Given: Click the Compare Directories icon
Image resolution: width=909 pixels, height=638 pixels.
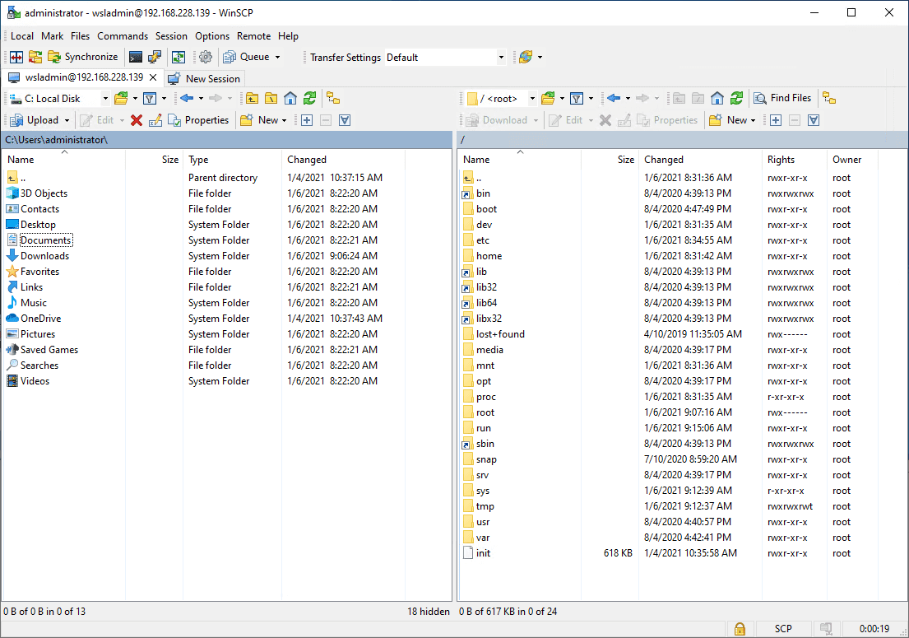Looking at the screenshot, I should coord(16,57).
